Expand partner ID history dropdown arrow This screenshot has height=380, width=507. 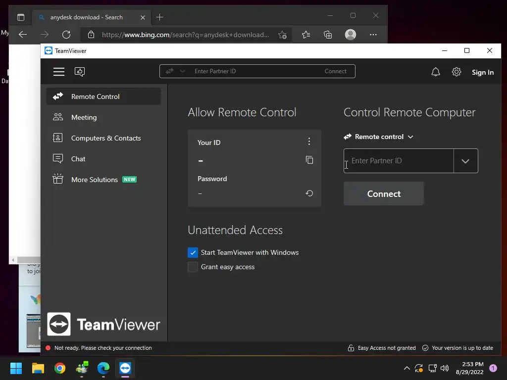click(x=465, y=161)
